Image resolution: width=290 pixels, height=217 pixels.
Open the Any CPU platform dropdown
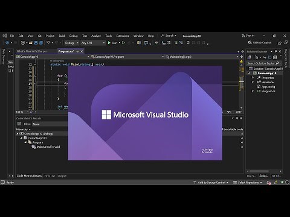tap(93, 43)
